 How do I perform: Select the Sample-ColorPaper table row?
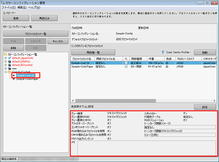point(144,66)
